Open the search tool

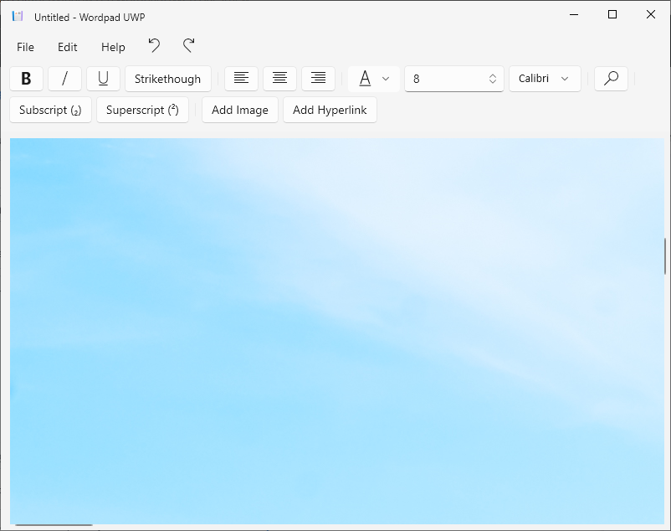(610, 78)
